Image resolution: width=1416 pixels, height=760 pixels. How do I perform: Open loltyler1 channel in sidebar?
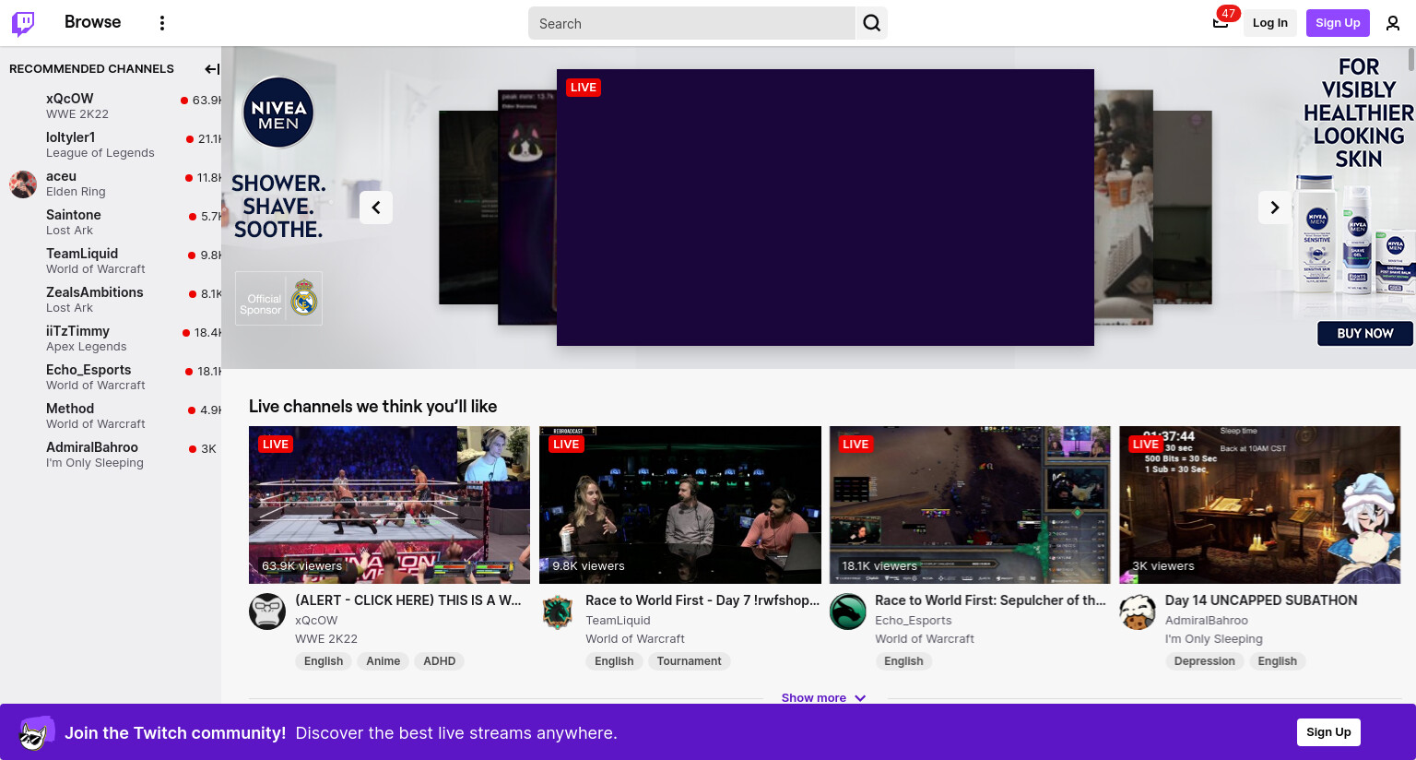pyautogui.click(x=111, y=145)
